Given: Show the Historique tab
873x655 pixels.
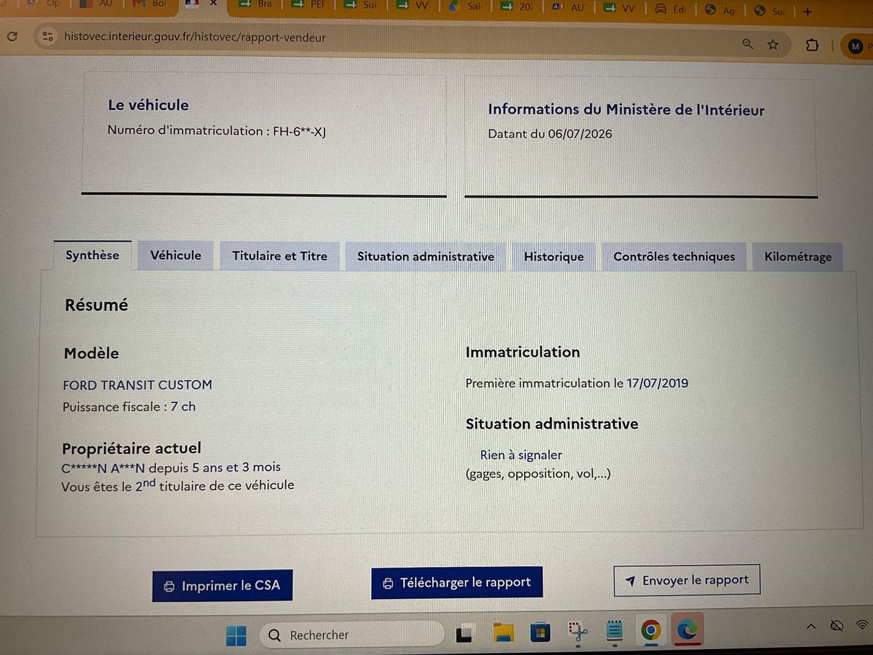Looking at the screenshot, I should [x=554, y=257].
